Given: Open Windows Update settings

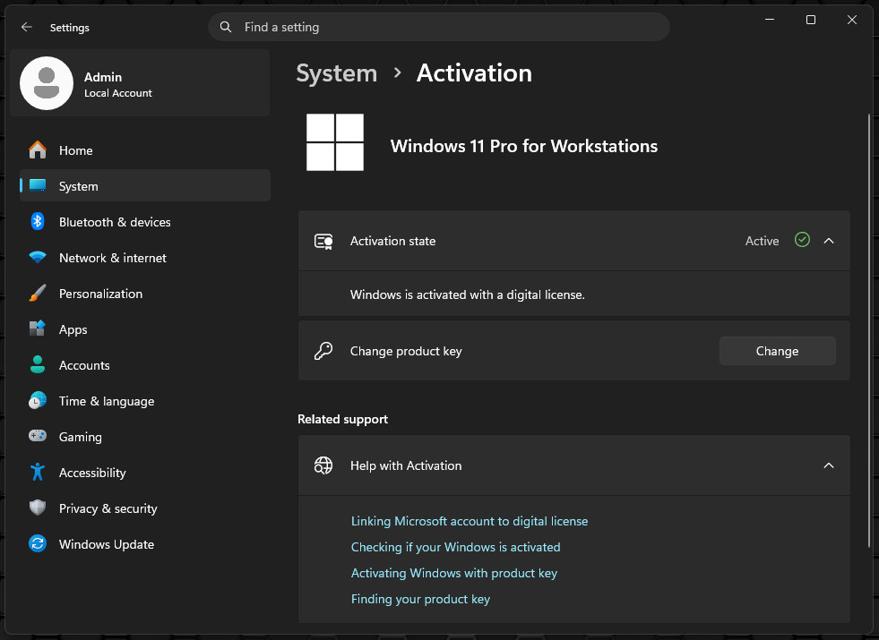Looking at the screenshot, I should point(144,544).
